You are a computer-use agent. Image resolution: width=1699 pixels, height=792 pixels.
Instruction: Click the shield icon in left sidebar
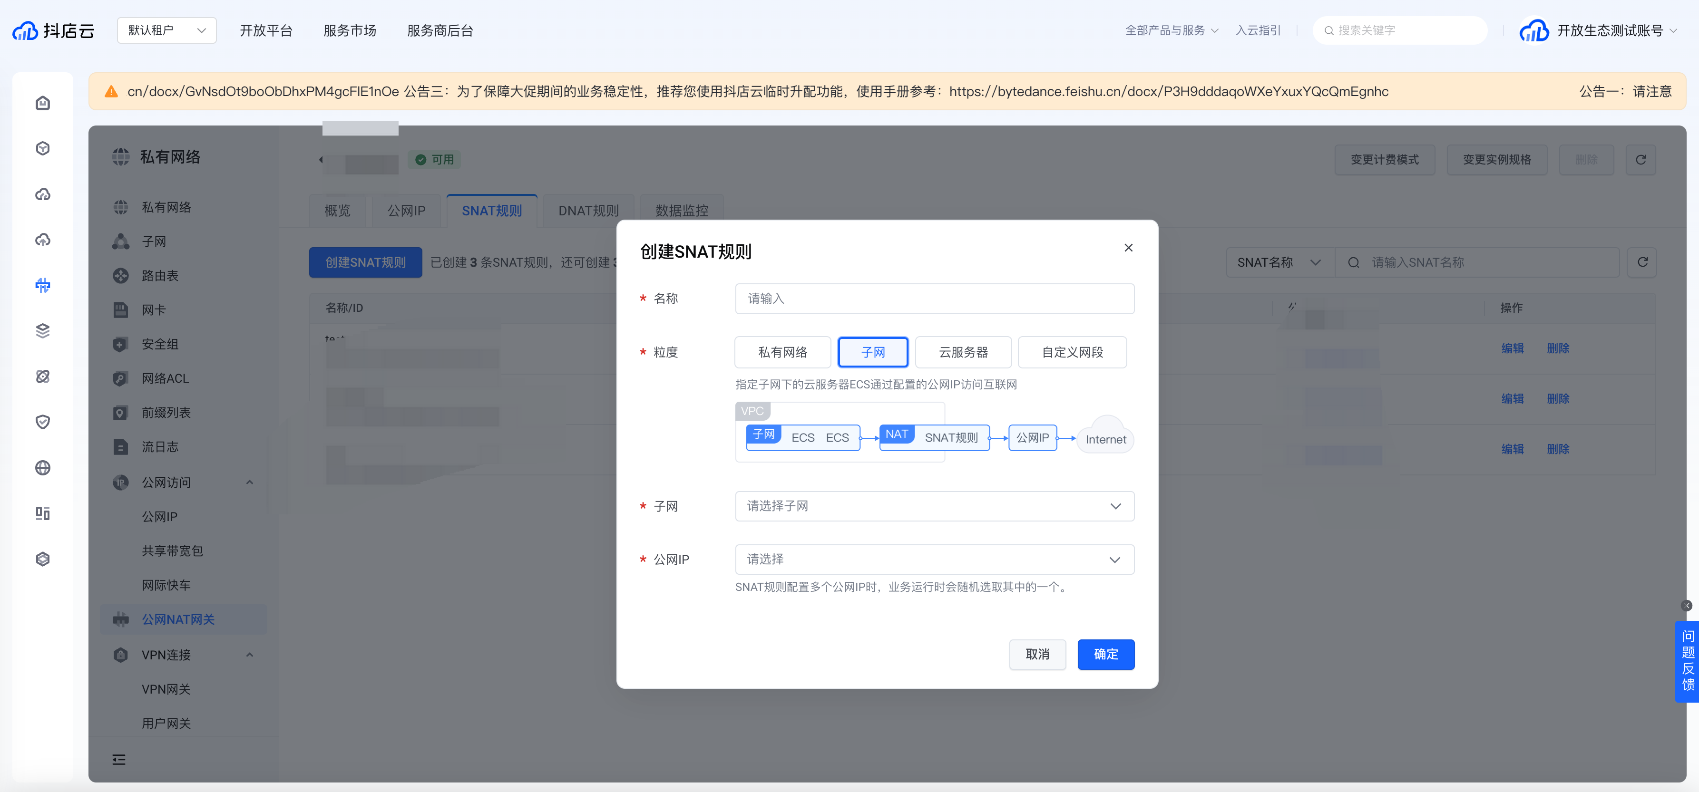tap(43, 422)
